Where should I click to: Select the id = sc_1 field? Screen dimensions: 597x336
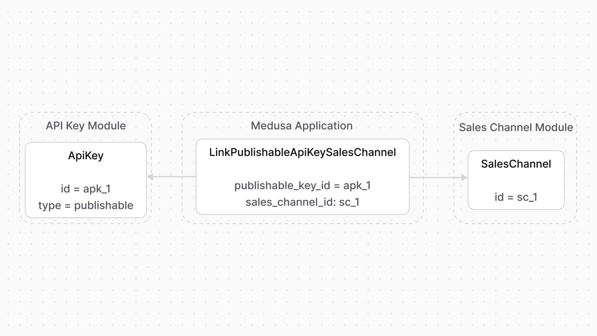click(x=516, y=197)
